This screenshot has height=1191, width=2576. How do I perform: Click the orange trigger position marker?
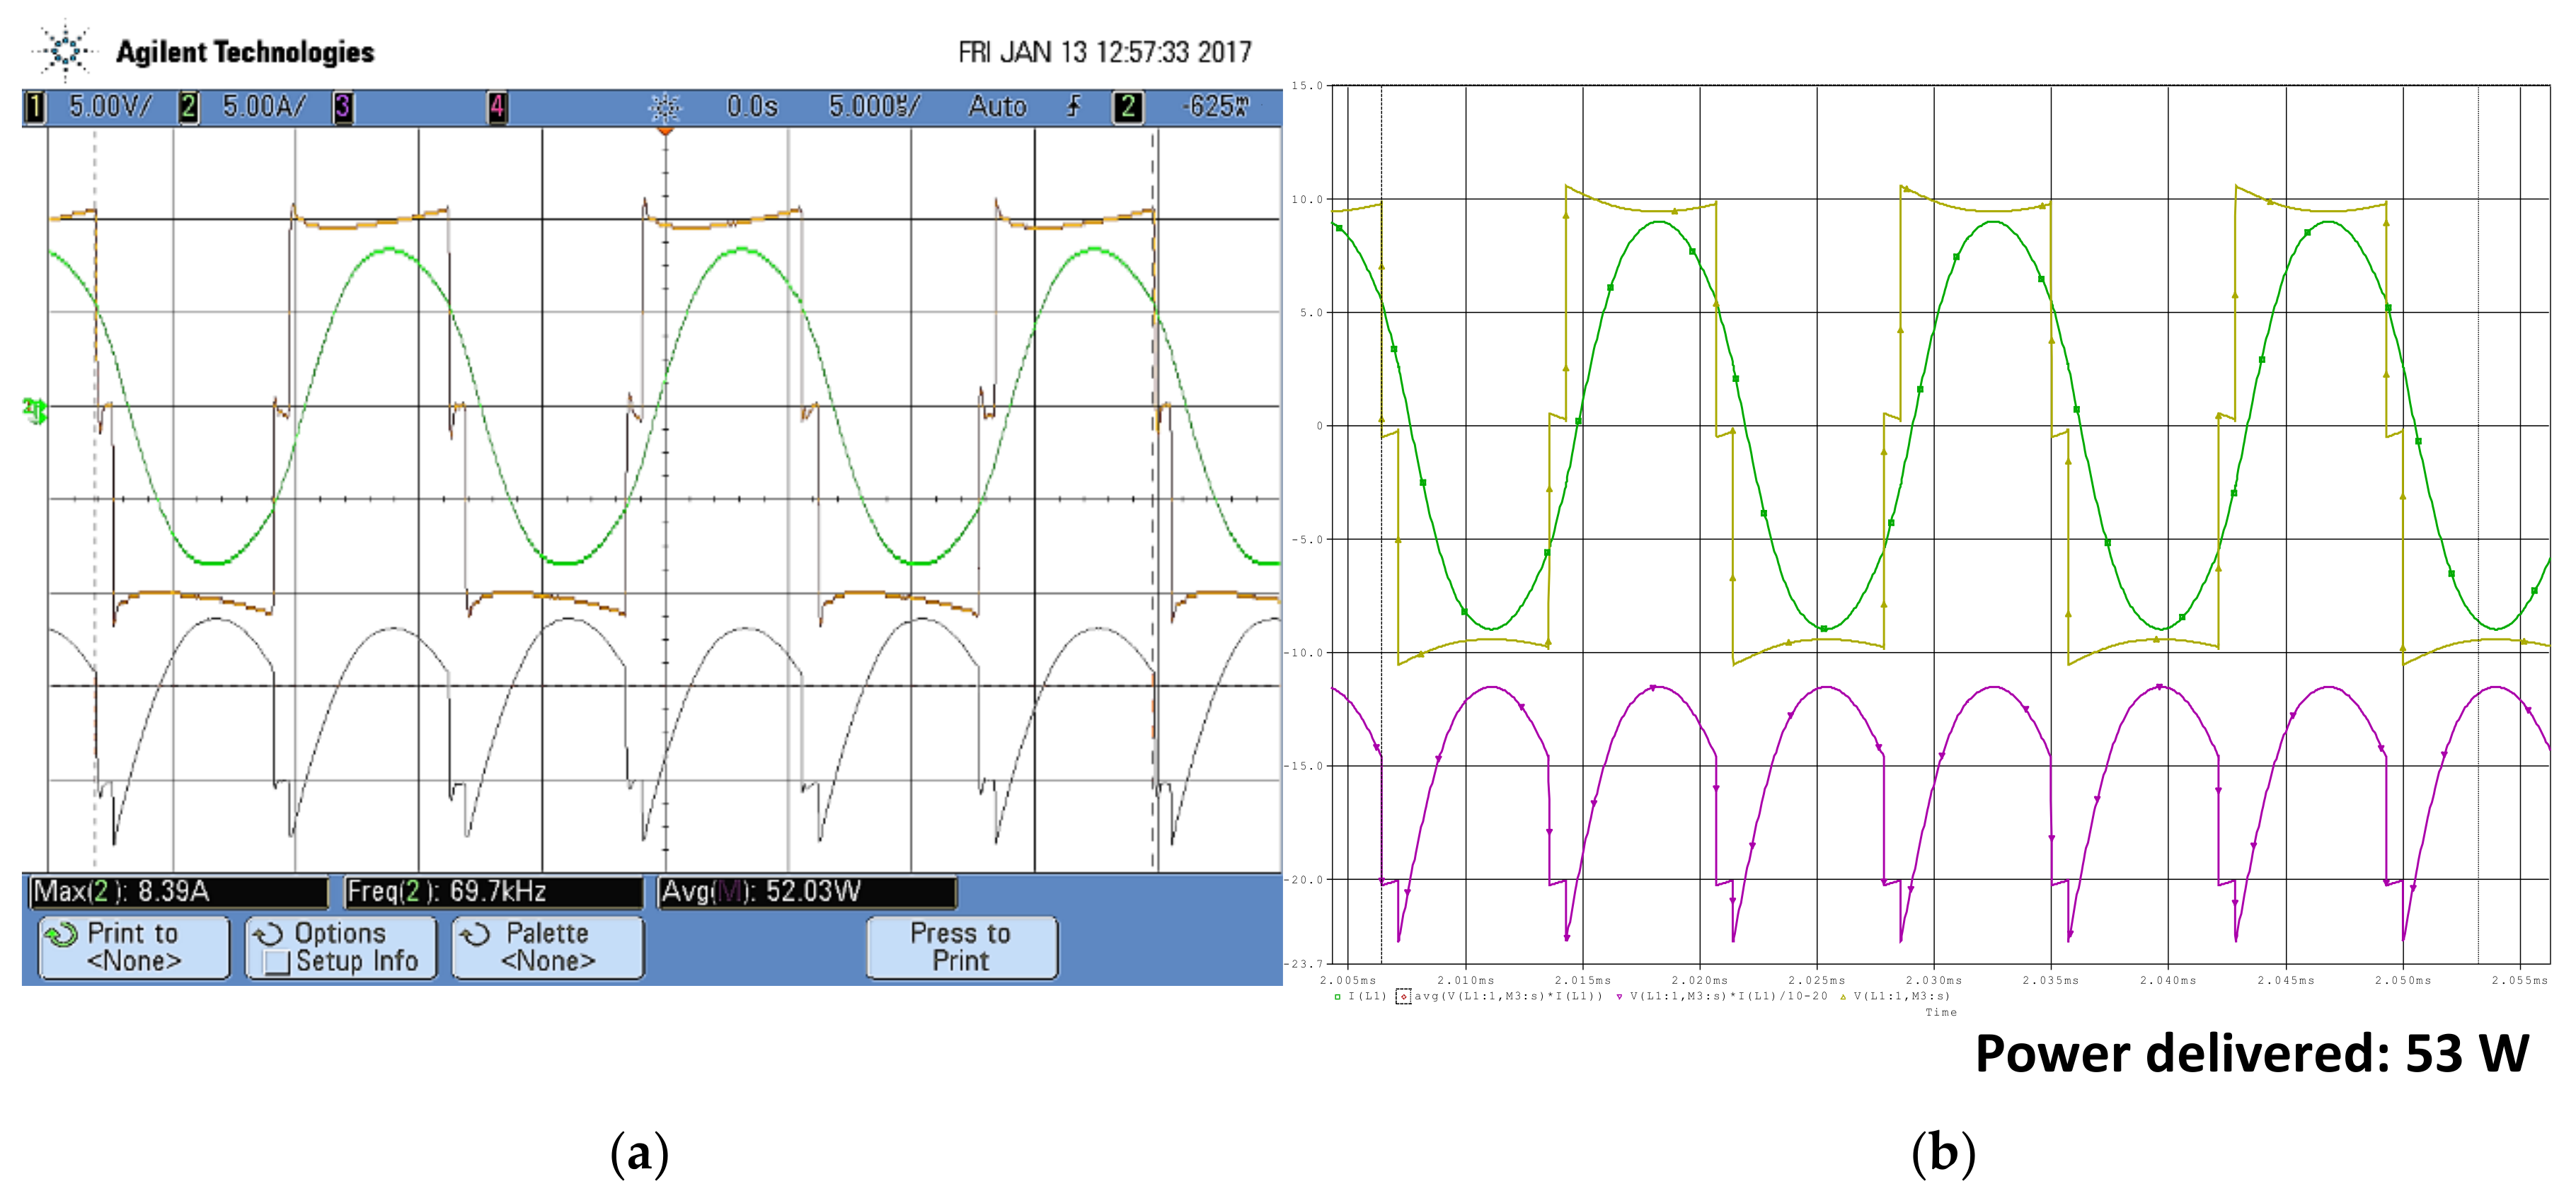(665, 131)
